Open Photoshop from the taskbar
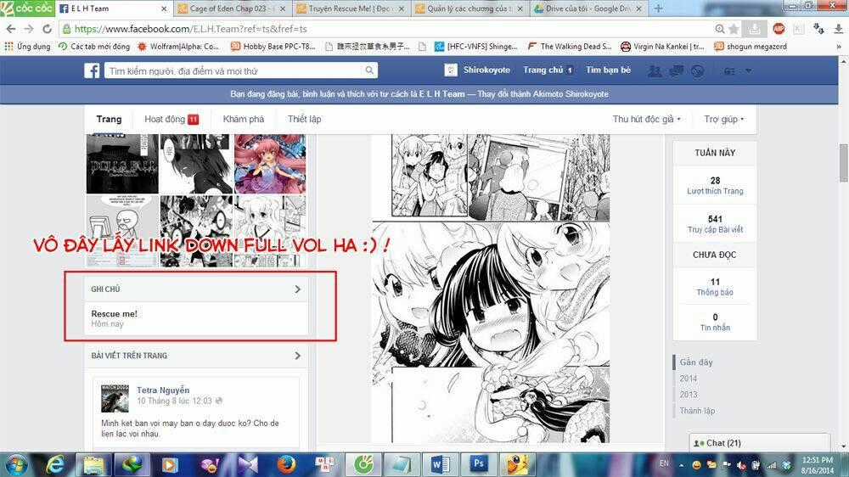The image size is (849, 477). [x=478, y=464]
